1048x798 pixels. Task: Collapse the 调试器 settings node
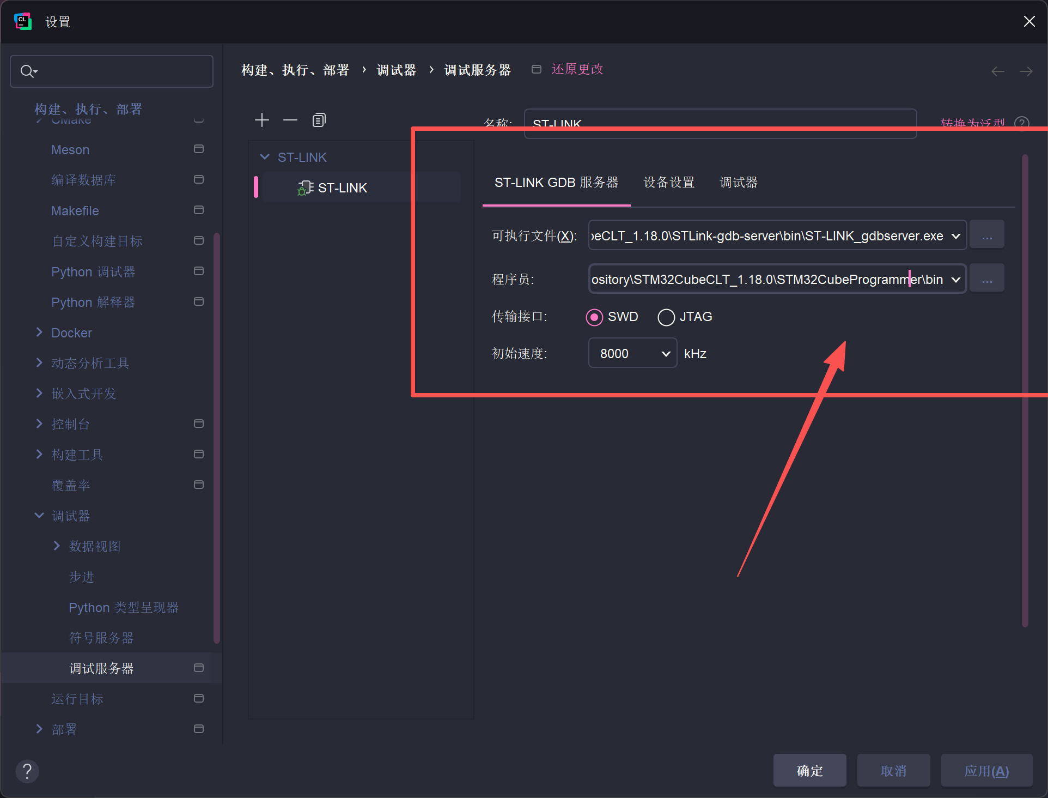click(39, 516)
